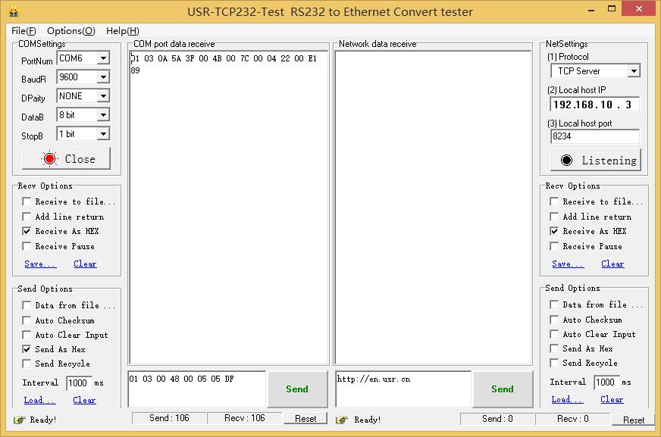Click Clear link in network Send Options
Image resolution: width=661 pixels, height=437 pixels.
[612, 399]
